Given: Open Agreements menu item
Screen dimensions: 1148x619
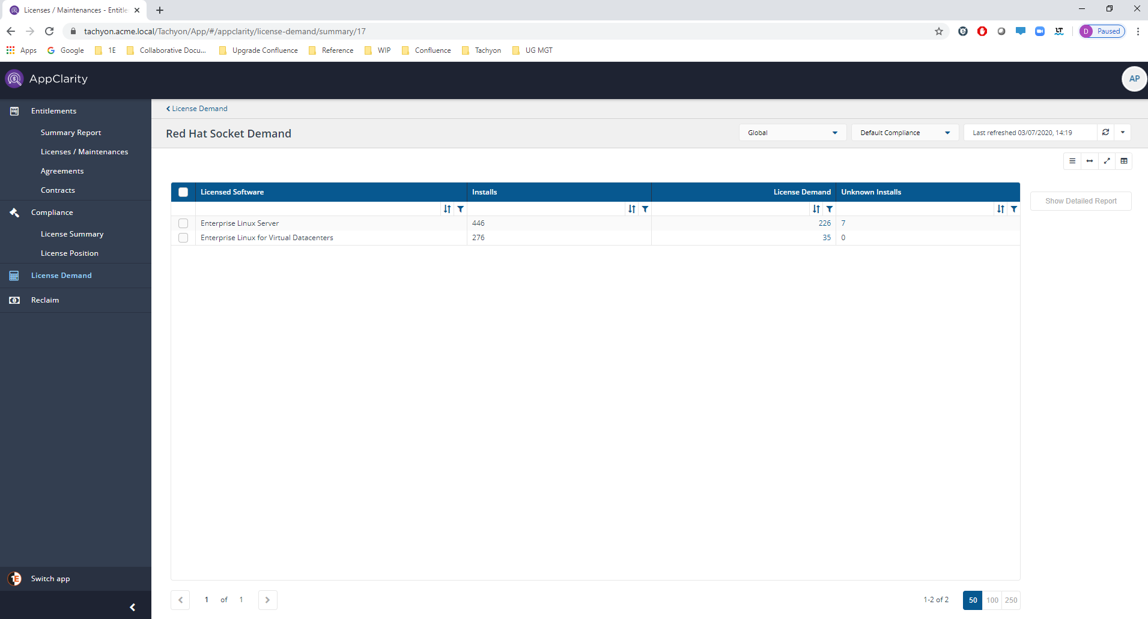Looking at the screenshot, I should [62, 171].
